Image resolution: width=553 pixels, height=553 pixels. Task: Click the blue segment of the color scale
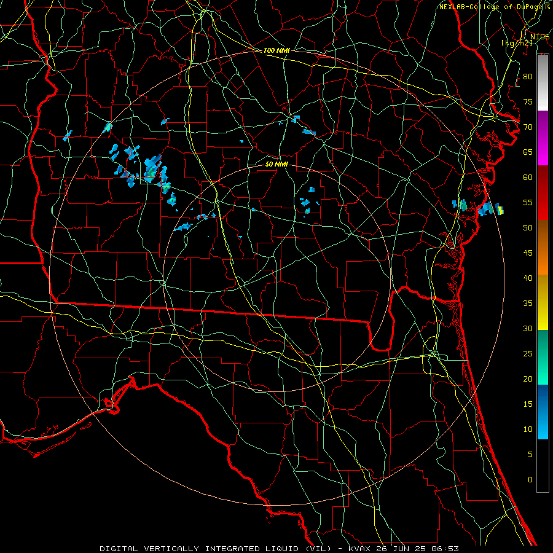(x=543, y=412)
